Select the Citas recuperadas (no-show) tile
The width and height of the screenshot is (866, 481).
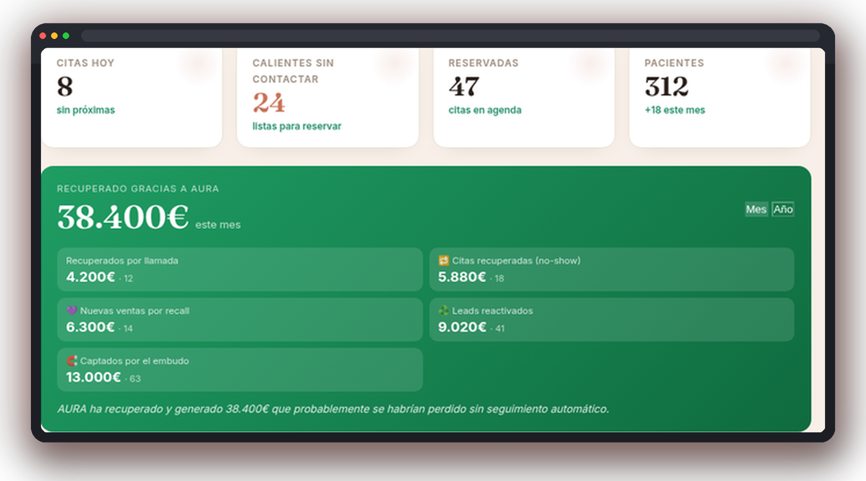612,270
